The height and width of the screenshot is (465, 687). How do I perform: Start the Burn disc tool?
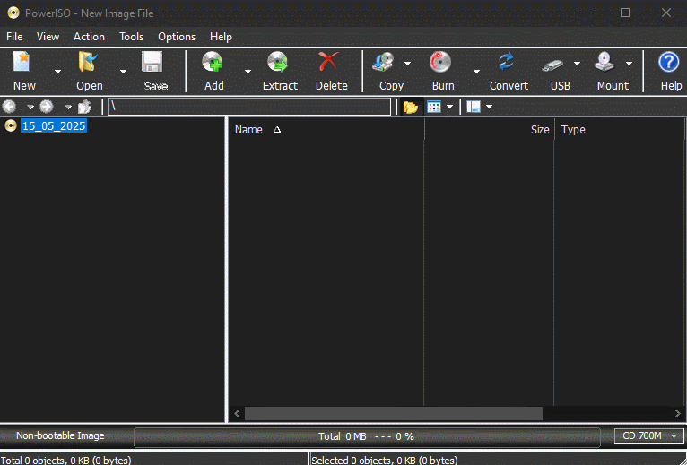440,62
